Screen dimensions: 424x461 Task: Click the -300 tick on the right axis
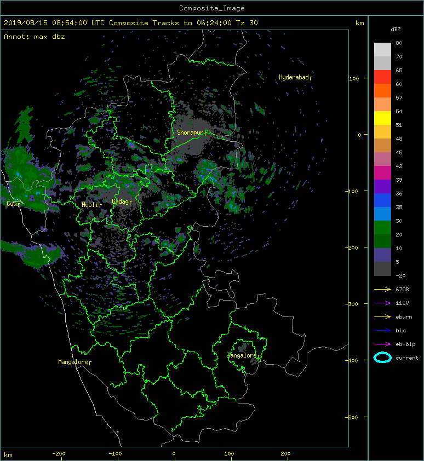point(351,304)
